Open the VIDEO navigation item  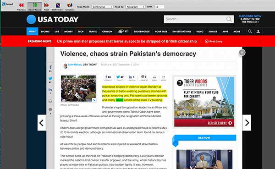click(200, 32)
